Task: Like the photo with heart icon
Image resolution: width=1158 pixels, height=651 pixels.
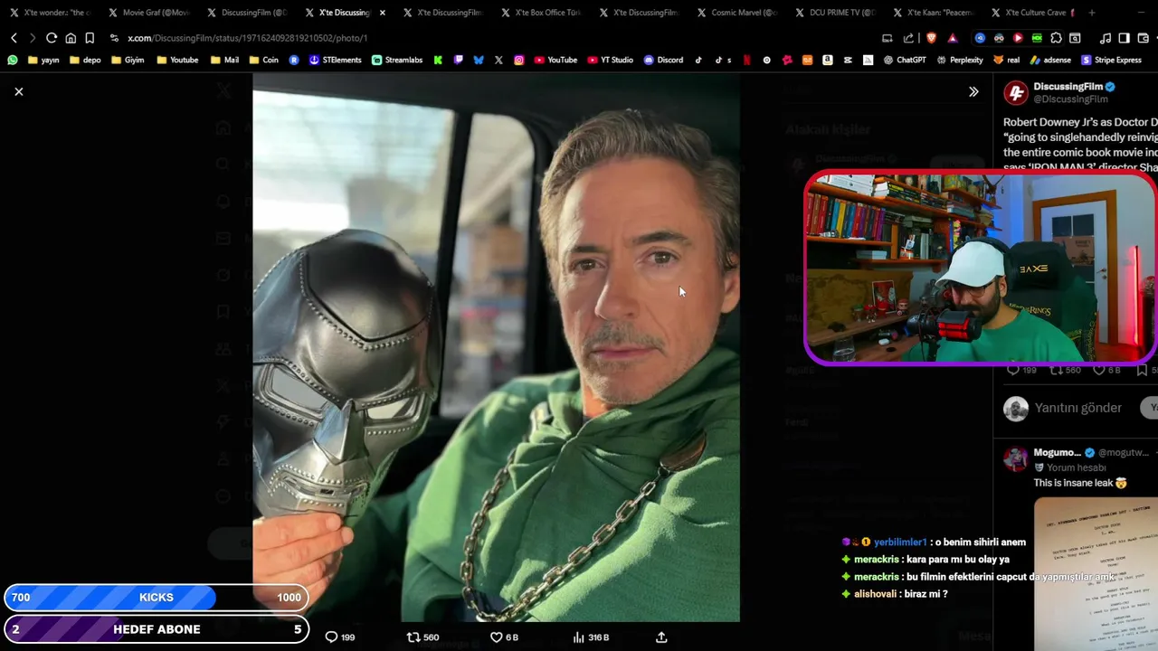Action: 504,637
